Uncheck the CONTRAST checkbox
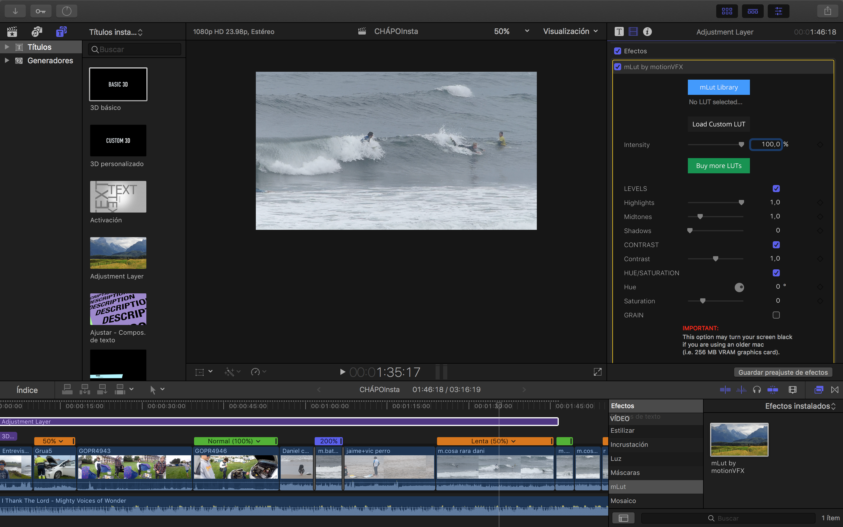 [x=776, y=245]
